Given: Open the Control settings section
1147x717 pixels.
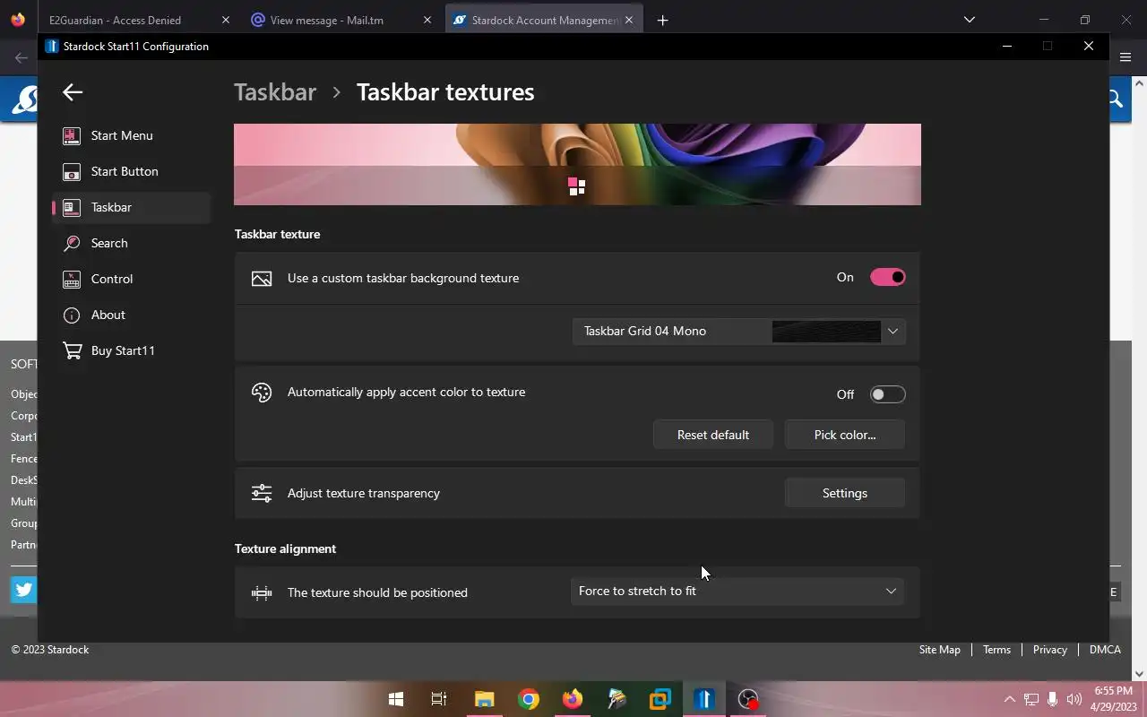Looking at the screenshot, I should click(x=132, y=279).
